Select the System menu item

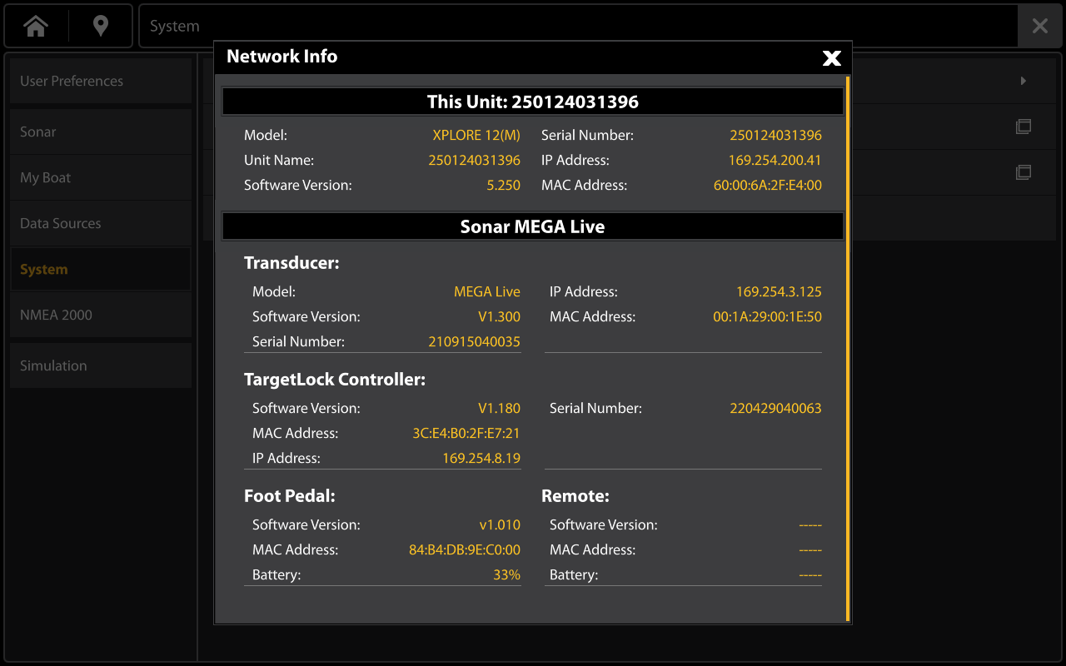101,269
